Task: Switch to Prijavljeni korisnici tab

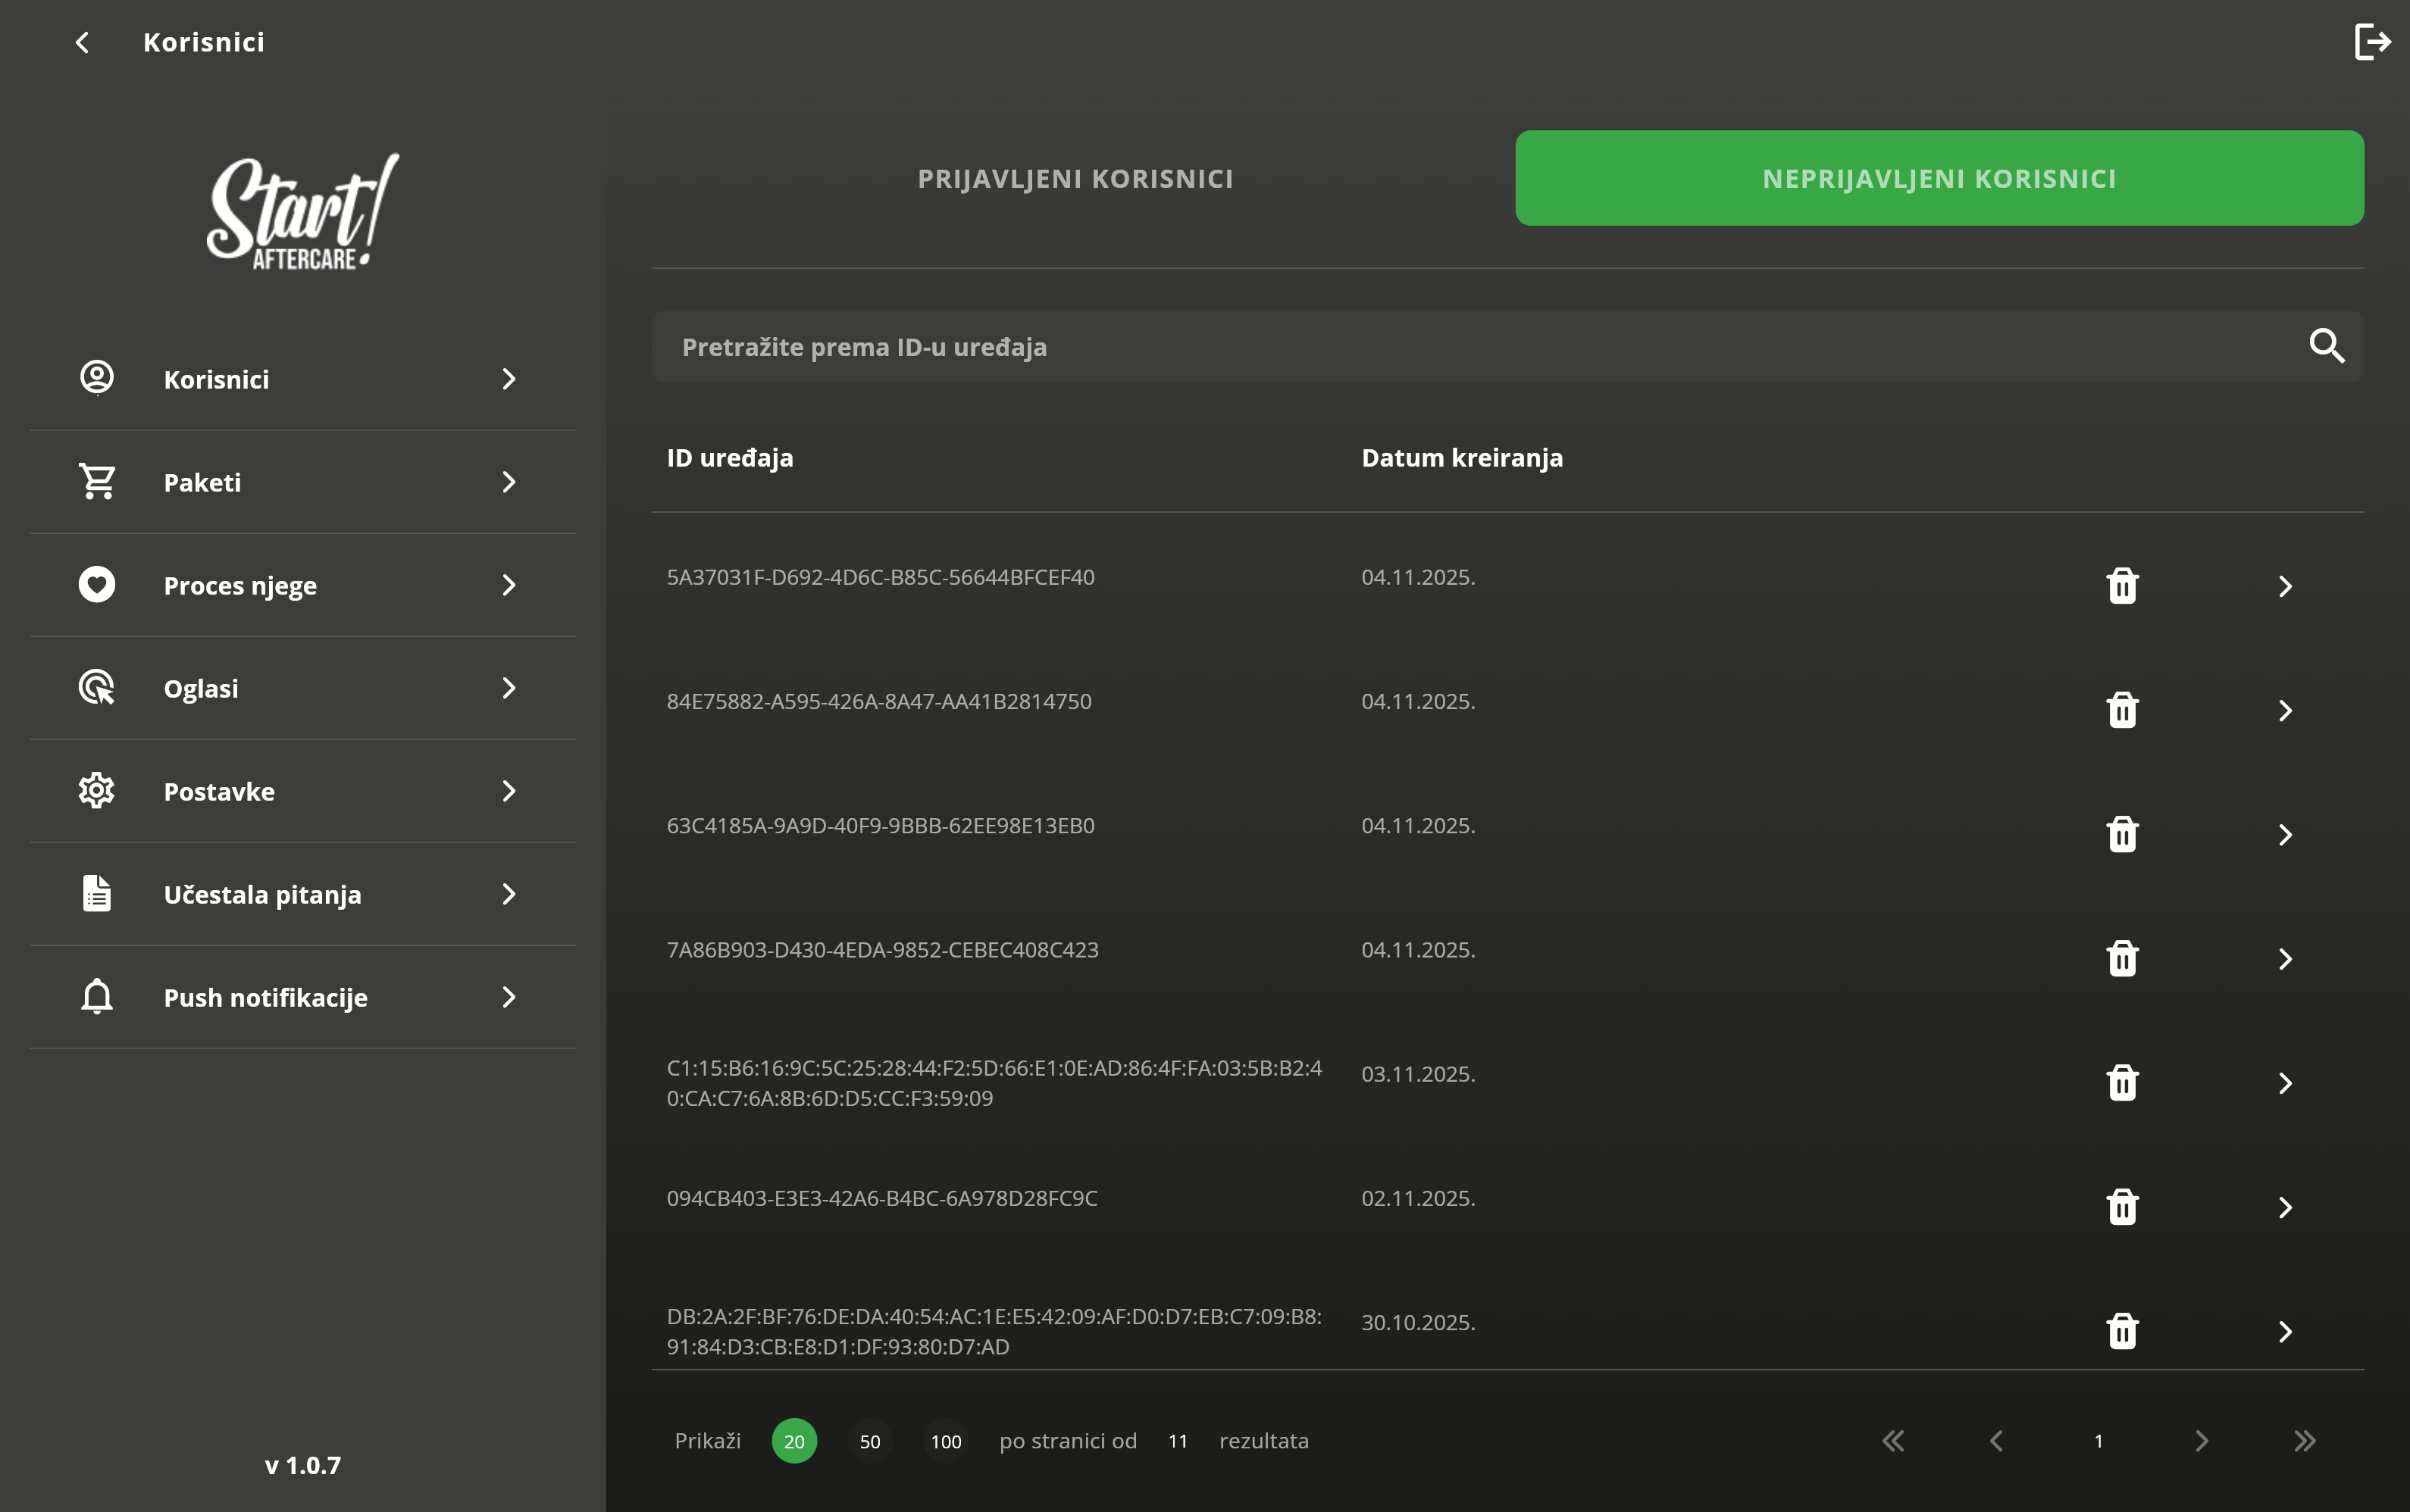Action: (1075, 178)
